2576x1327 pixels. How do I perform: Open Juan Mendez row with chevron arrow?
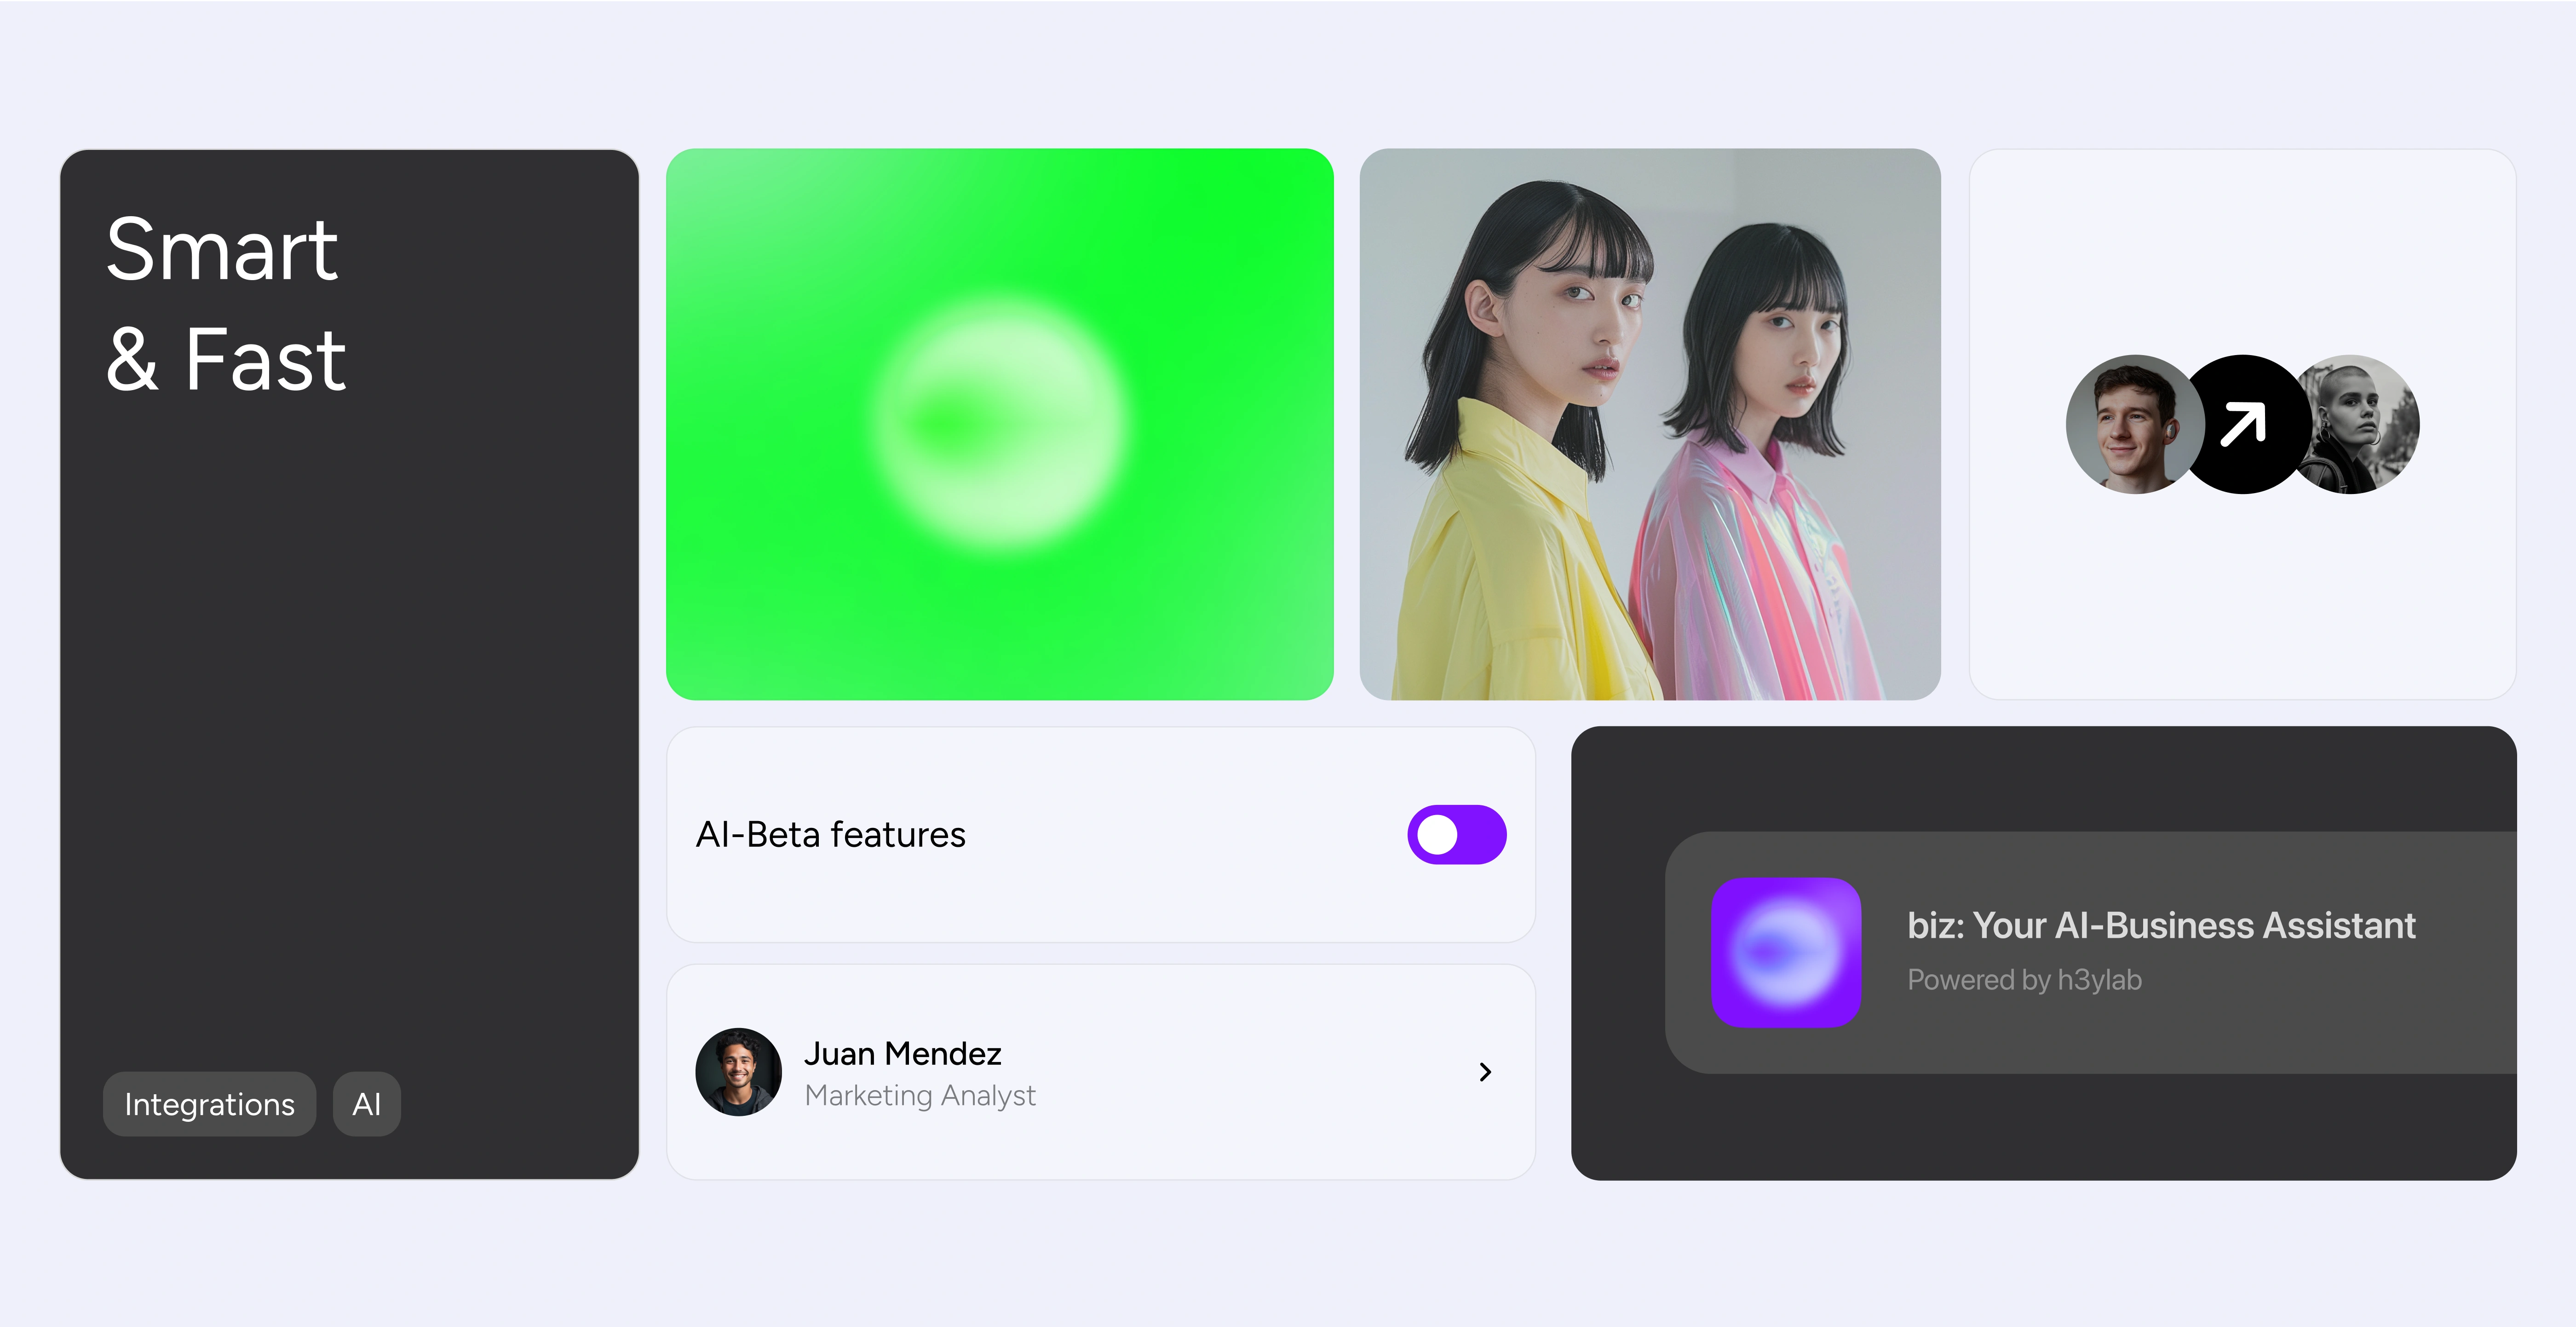point(1485,1072)
